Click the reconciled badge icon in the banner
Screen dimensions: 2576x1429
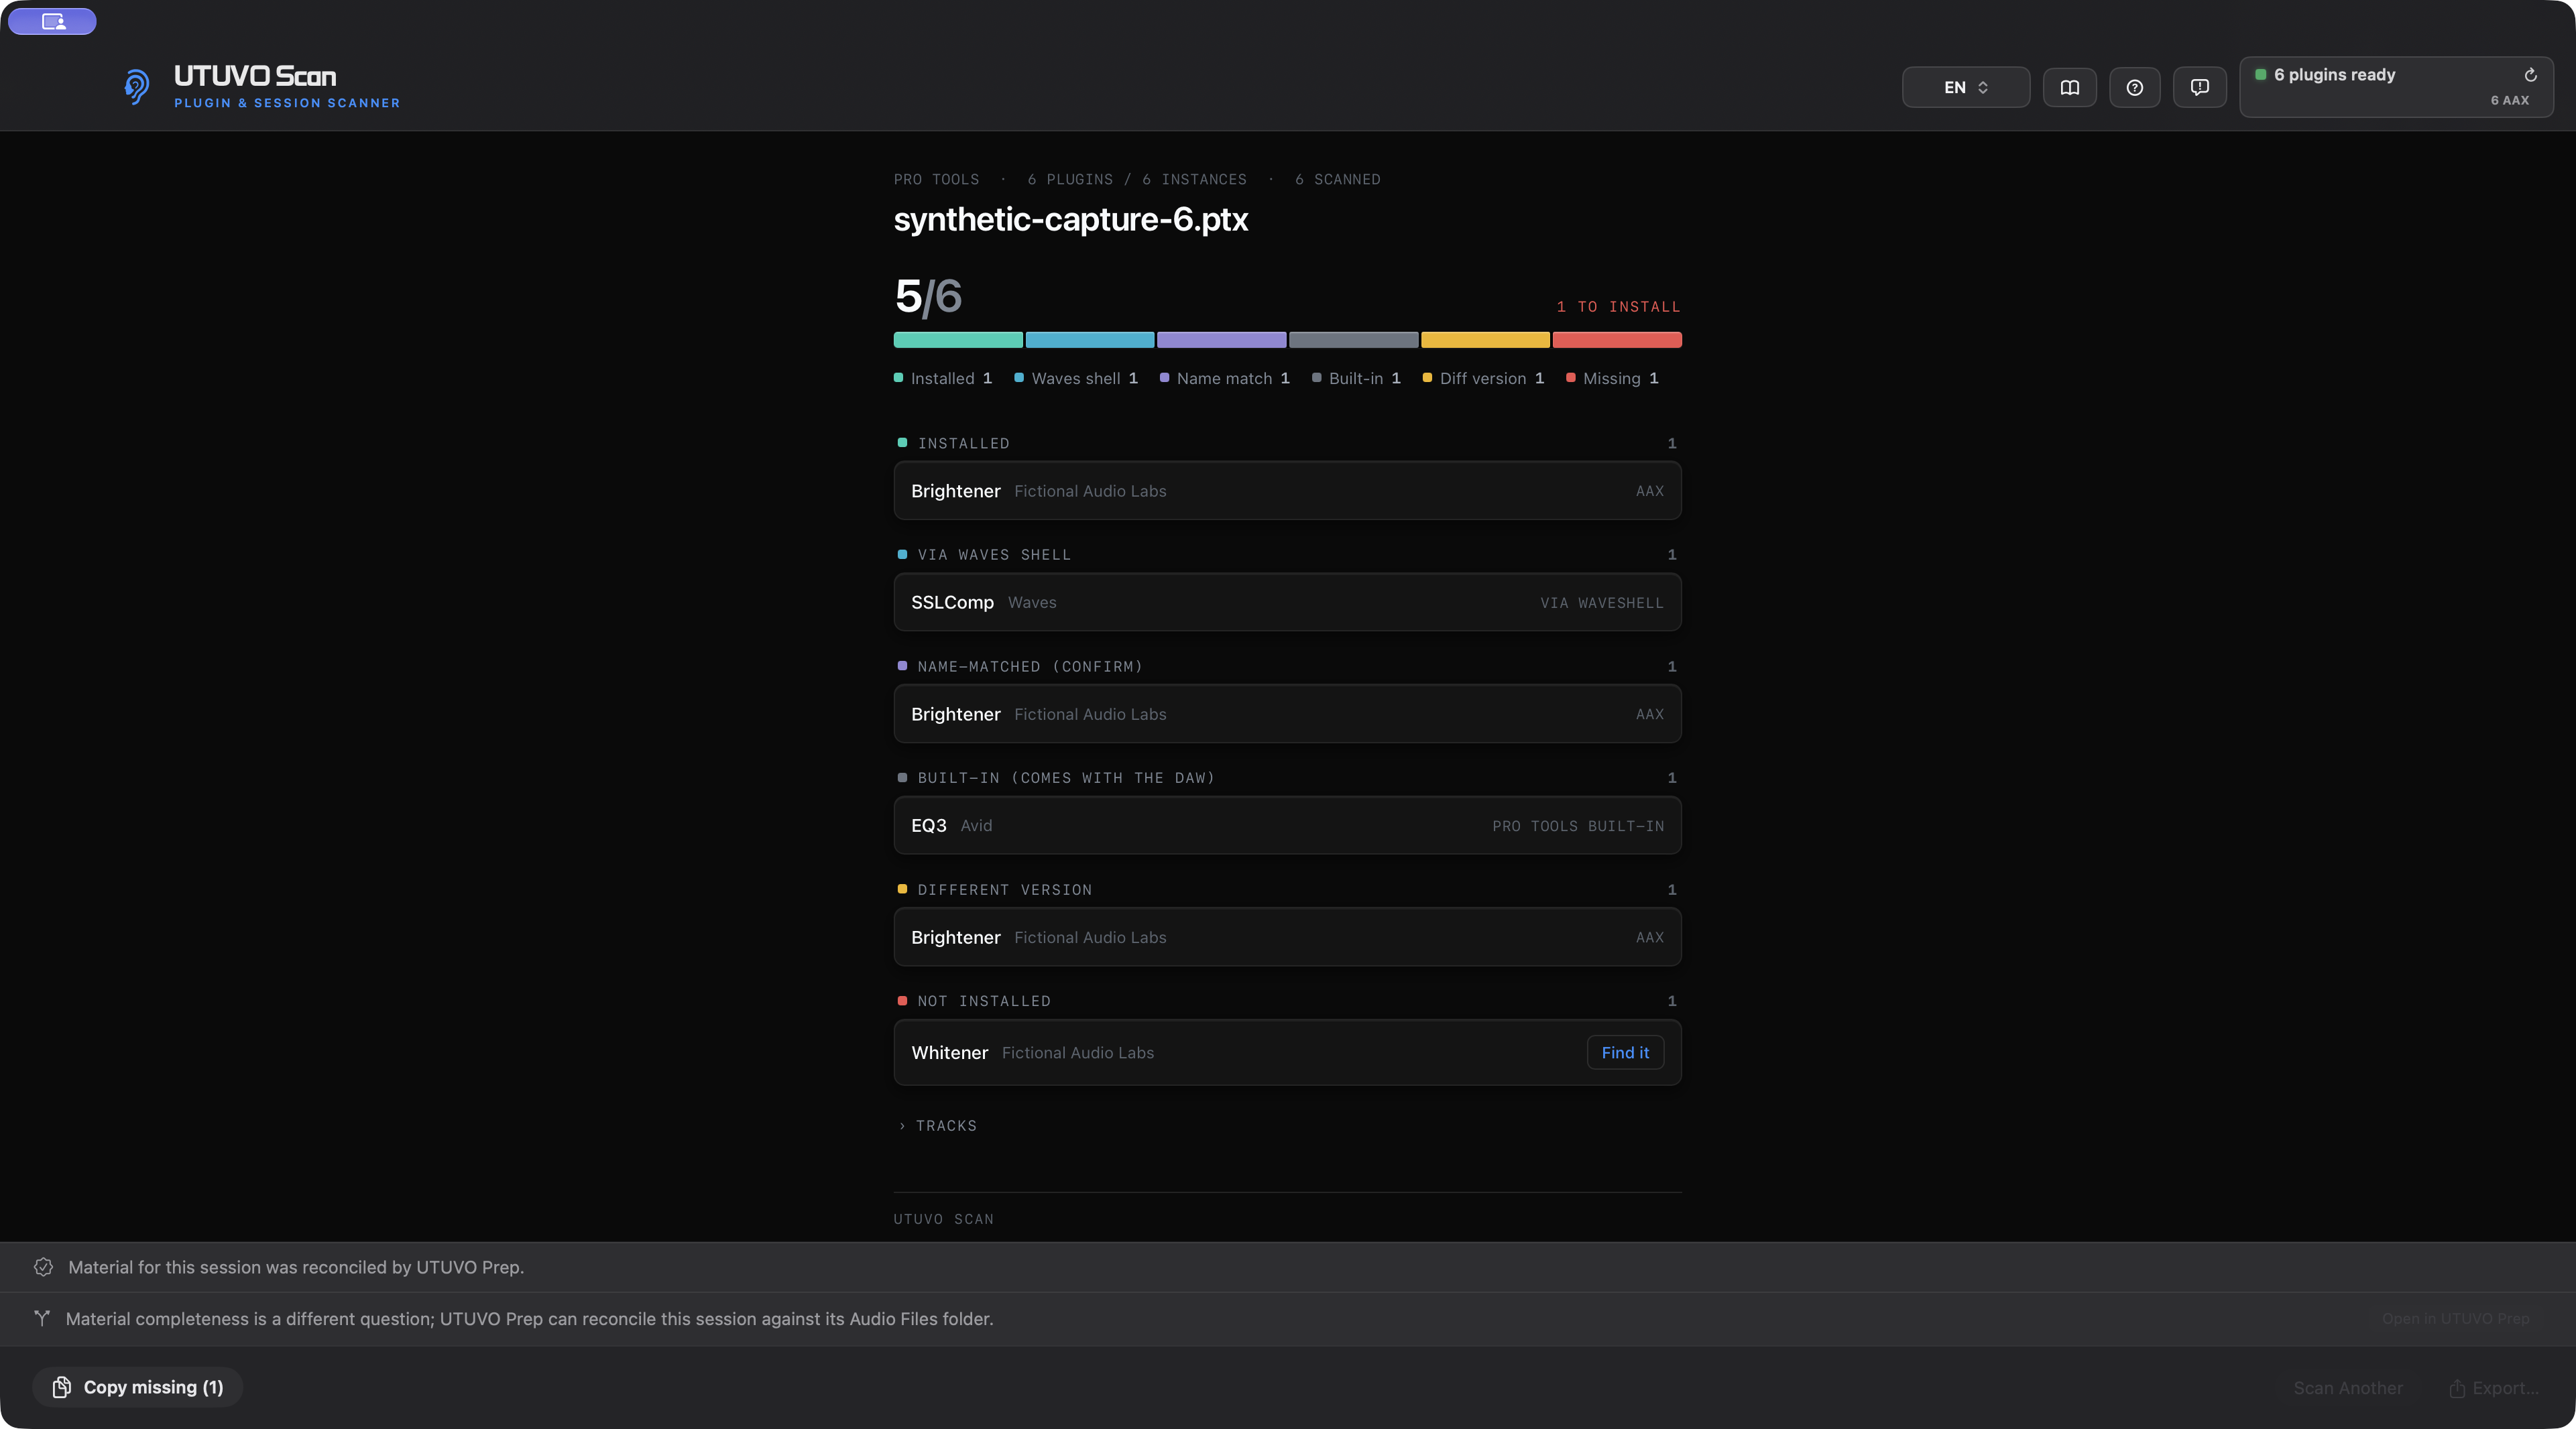[43, 1267]
